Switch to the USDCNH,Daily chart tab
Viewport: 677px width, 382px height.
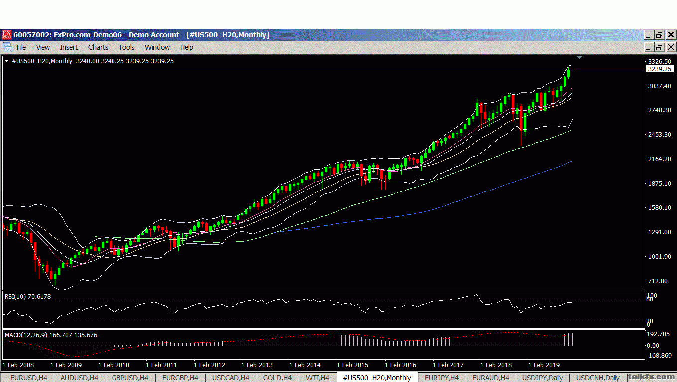point(598,378)
